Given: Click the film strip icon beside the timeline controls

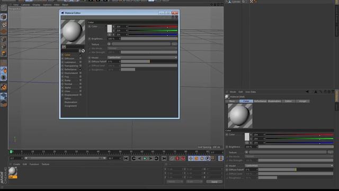Looking at the screenshot, I should [221, 159].
